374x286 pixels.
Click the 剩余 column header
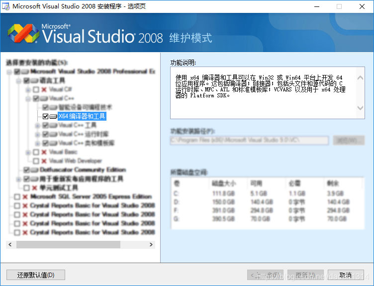[333, 183]
